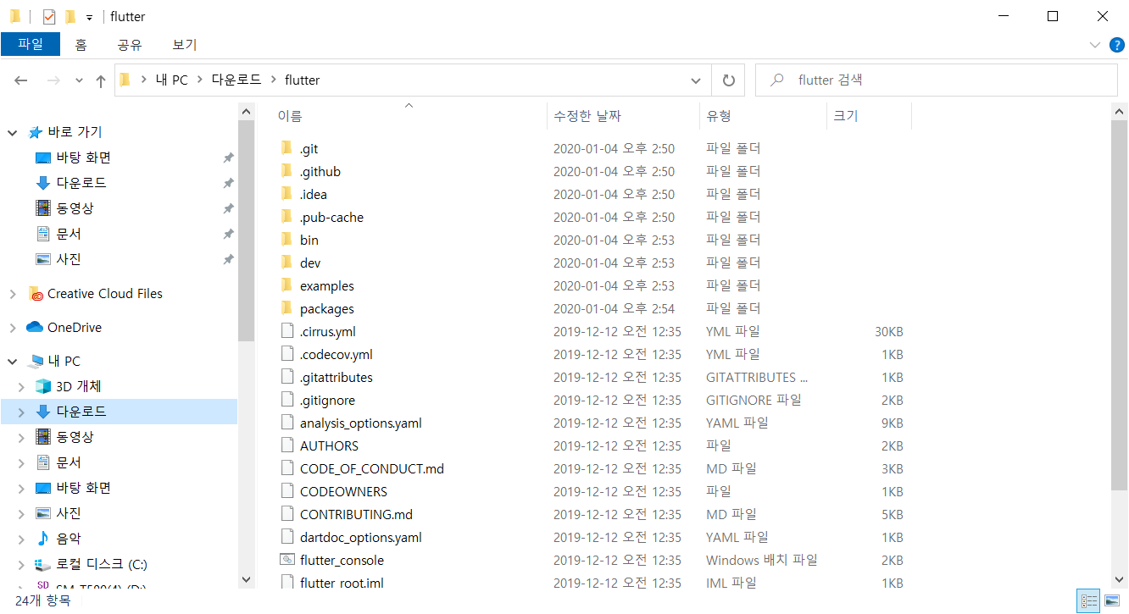This screenshot has width=1129, height=614.
Task: Click flutter in the address path
Action: 303,80
